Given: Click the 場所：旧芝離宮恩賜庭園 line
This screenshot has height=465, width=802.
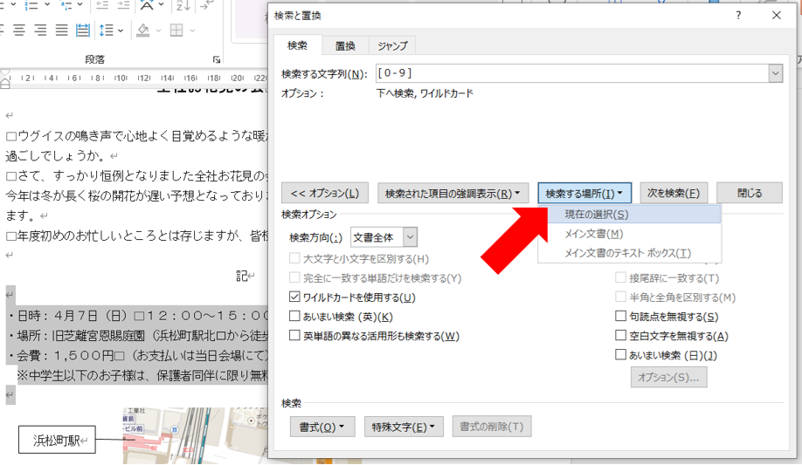Looking at the screenshot, I should [137, 336].
